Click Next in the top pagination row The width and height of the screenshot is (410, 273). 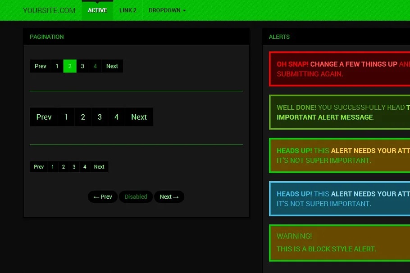[112, 66]
